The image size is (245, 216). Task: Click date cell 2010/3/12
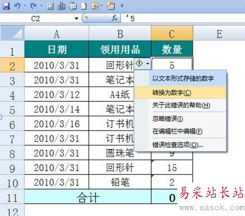point(57,94)
